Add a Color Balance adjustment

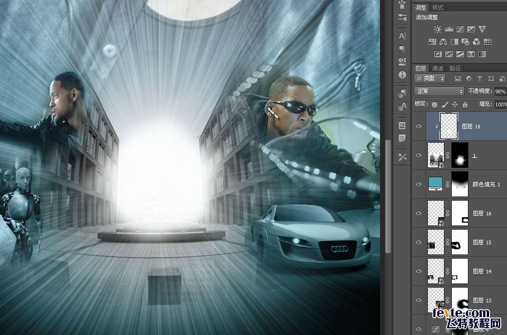tap(444, 42)
